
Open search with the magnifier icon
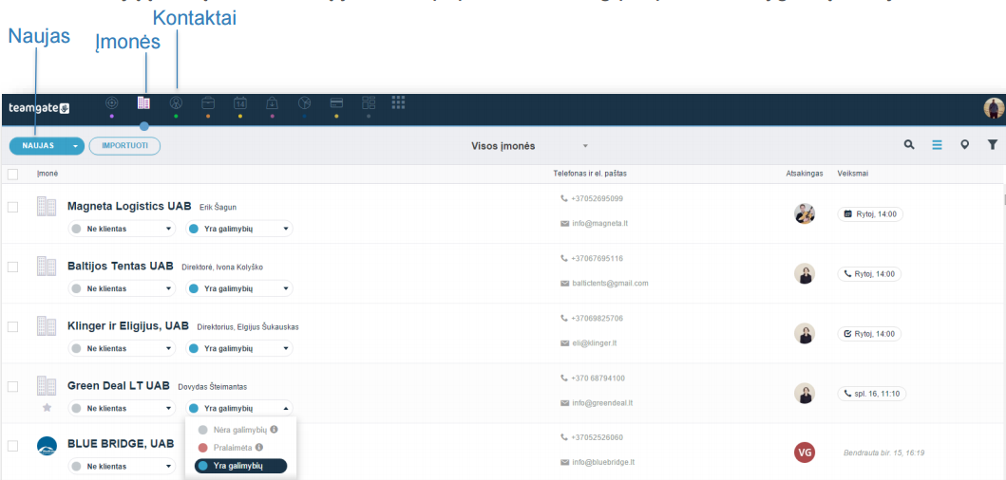909,145
